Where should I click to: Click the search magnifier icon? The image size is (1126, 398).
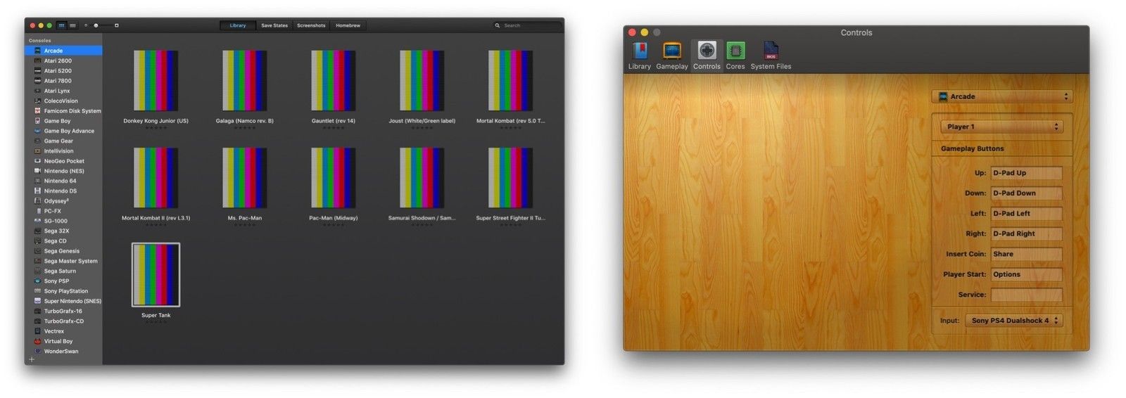coord(498,25)
